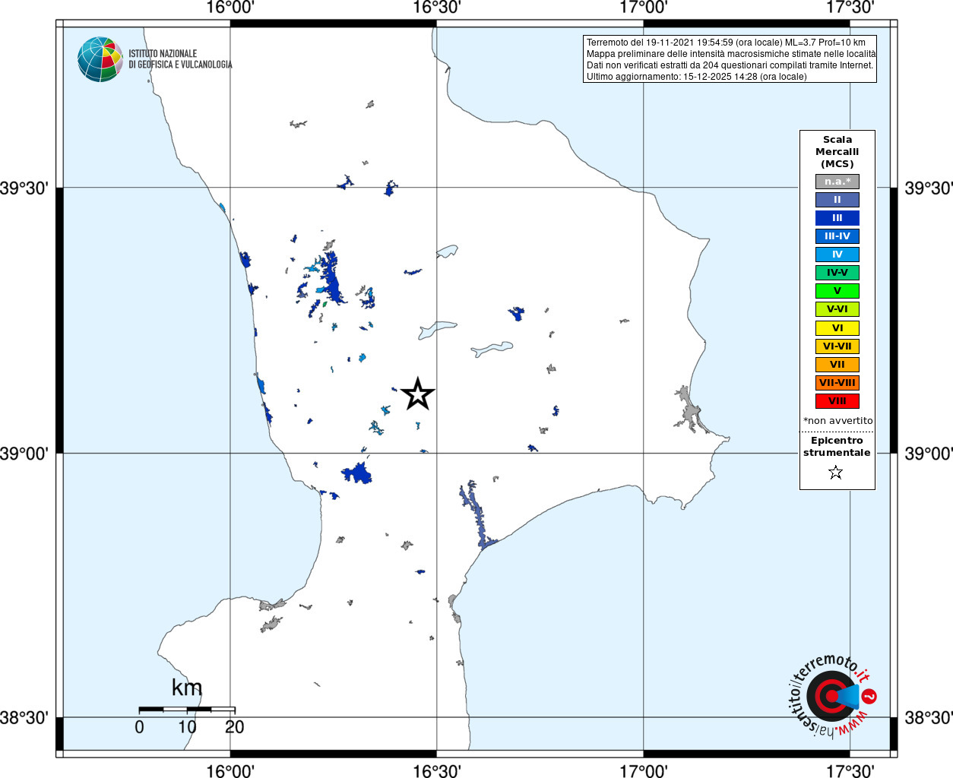This screenshot has height=778, width=953.
Task: Click the km scale bar
Action: (187, 709)
